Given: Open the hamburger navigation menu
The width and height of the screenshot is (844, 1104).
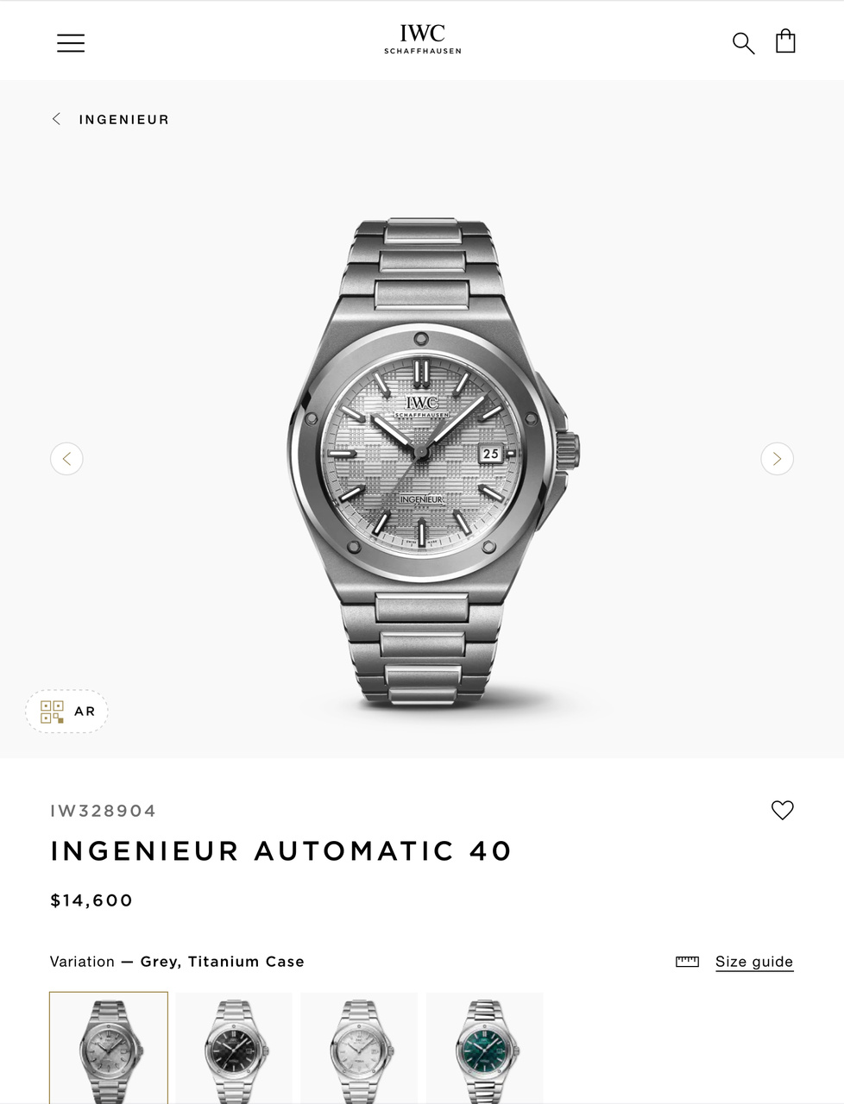Looking at the screenshot, I should [71, 43].
